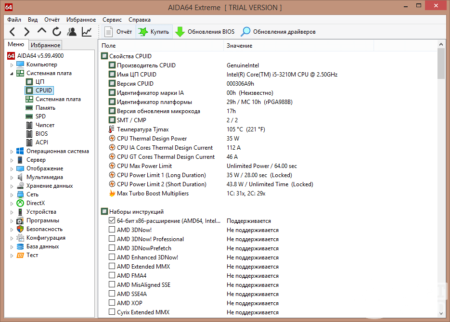The width and height of the screenshot is (450, 322).
Task: Toggle the AMD MisAligned SSE checkbox
Action: click(x=112, y=284)
